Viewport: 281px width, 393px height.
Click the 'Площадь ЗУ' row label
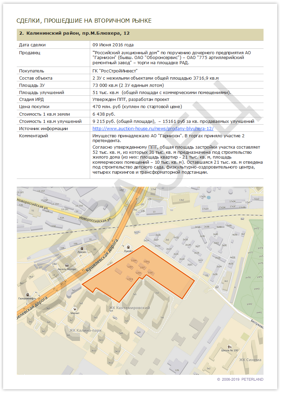click(32, 85)
